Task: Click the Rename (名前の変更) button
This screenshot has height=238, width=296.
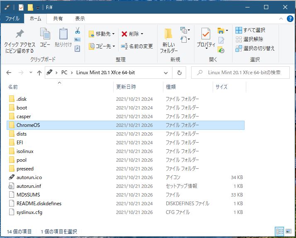Action: [x=137, y=46]
